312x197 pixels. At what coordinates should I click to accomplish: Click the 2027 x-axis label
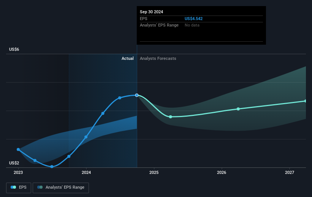point(290,172)
